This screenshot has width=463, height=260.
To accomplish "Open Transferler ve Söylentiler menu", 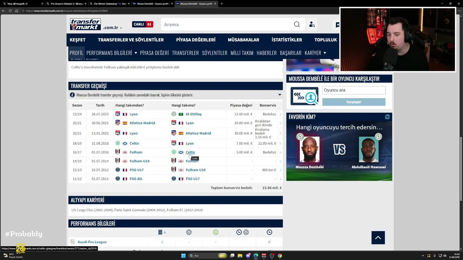I will click(x=131, y=40).
